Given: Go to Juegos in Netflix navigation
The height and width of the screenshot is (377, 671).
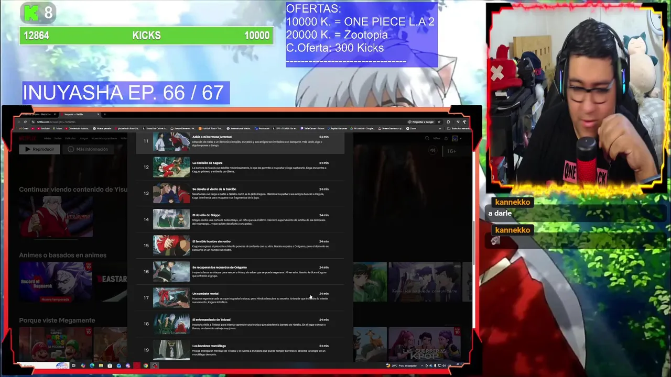Looking at the screenshot, I should coord(84,138).
